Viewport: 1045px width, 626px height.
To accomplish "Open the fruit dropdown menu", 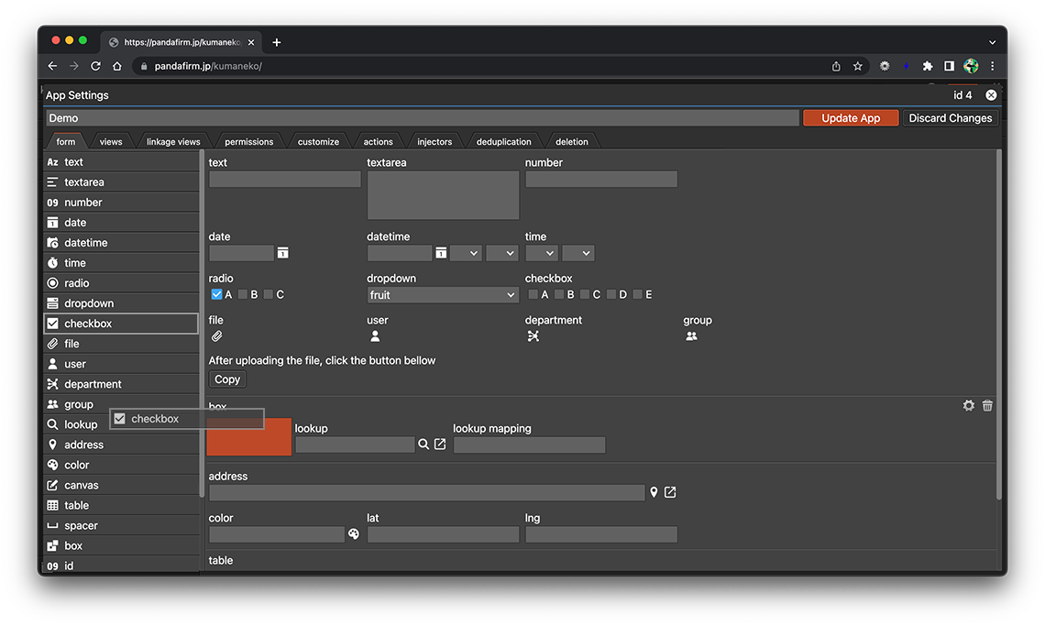I will pyautogui.click(x=443, y=295).
